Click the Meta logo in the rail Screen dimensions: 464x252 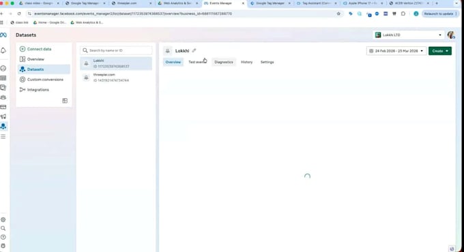tap(3, 35)
